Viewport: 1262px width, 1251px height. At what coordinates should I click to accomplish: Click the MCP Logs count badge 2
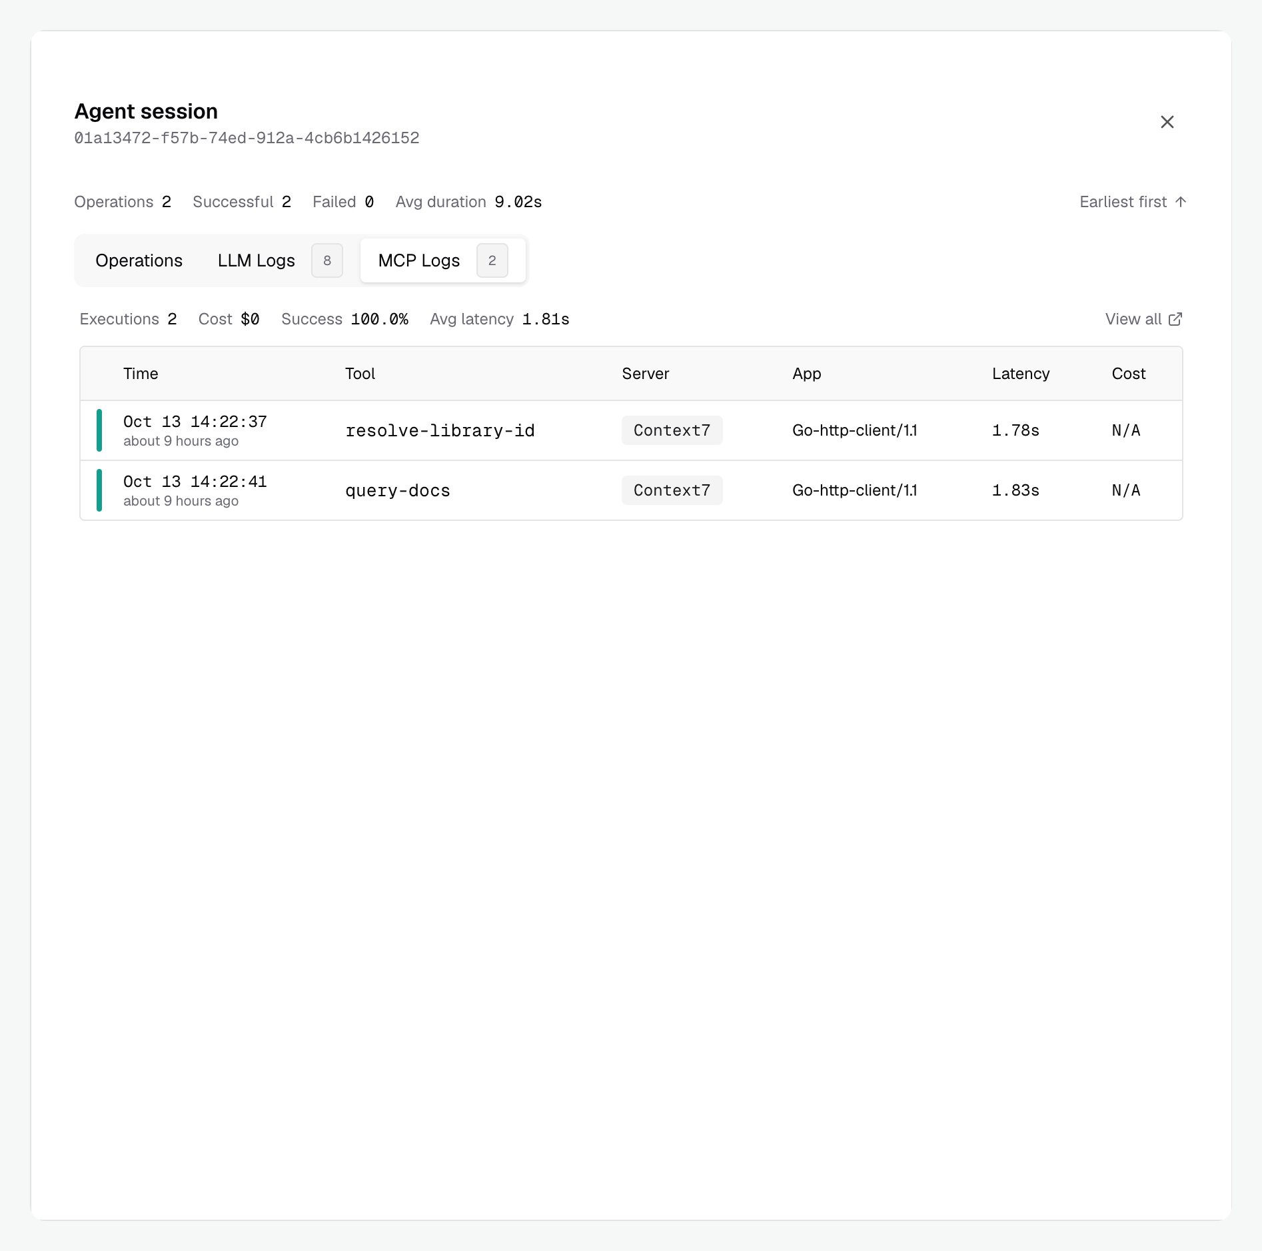492,260
